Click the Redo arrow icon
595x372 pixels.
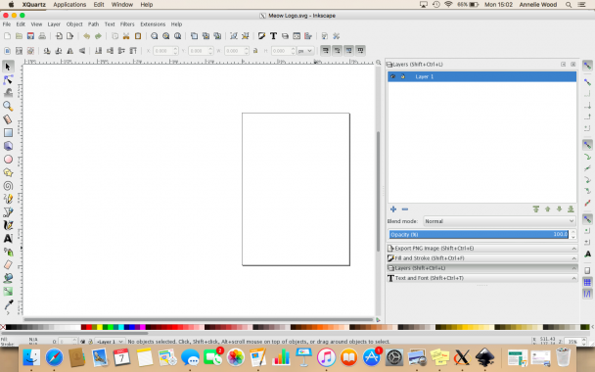point(98,36)
